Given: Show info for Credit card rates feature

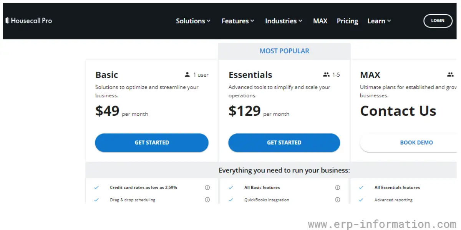Looking at the screenshot, I should (x=207, y=187).
